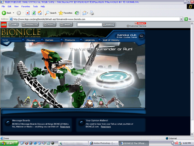Go to the Home page icon in the toolbar
The width and height of the screenshot is (194, 146).
click(x=40, y=13)
